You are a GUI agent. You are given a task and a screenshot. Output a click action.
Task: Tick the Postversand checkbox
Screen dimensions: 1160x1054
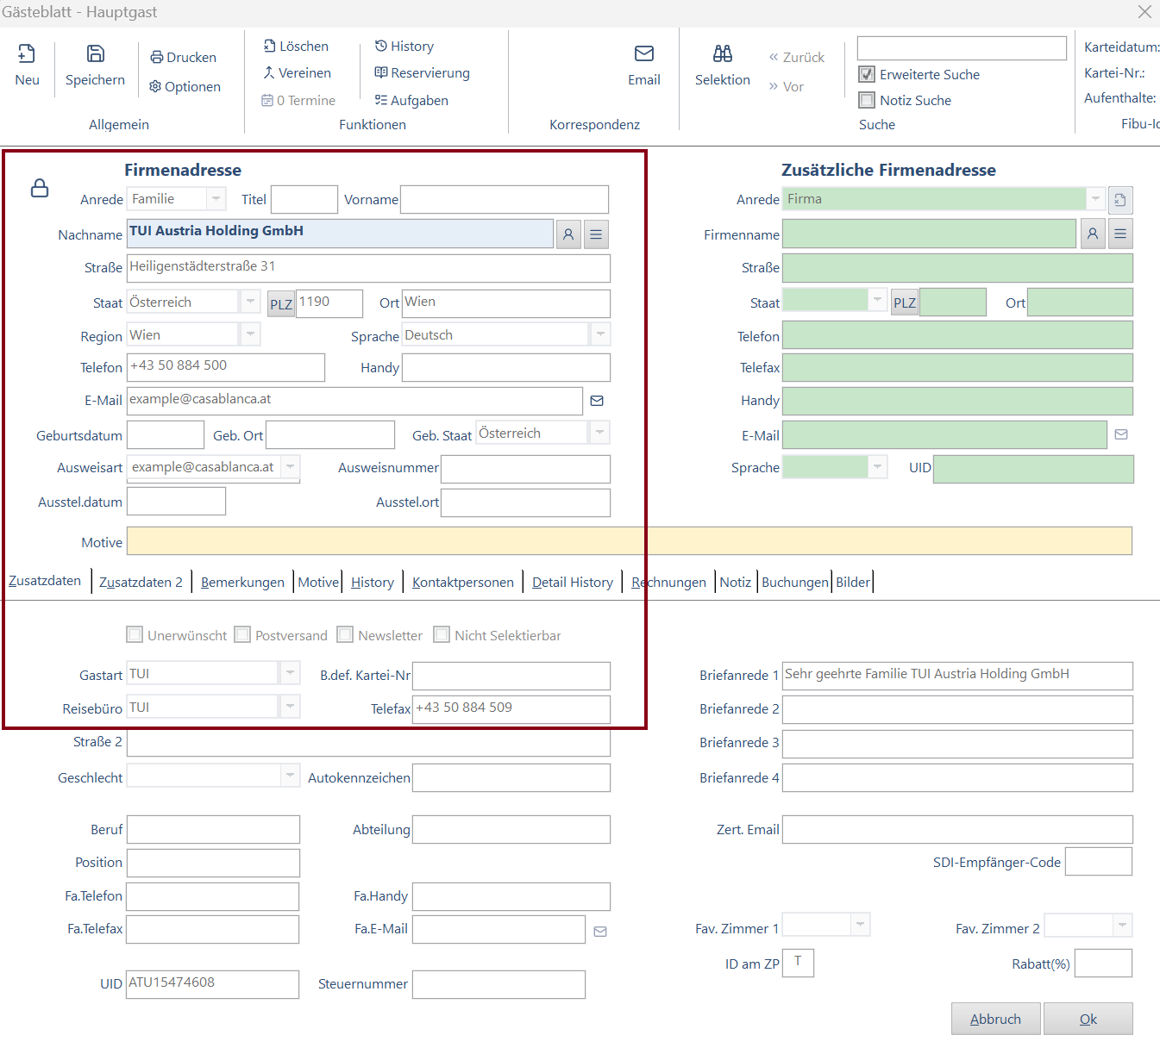pyautogui.click(x=242, y=634)
